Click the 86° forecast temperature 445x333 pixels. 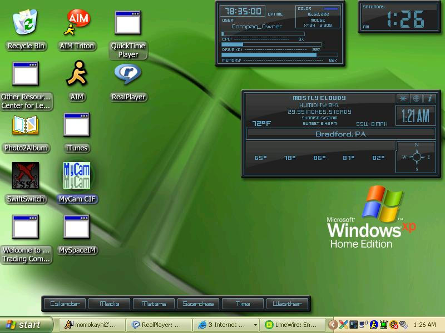click(319, 158)
